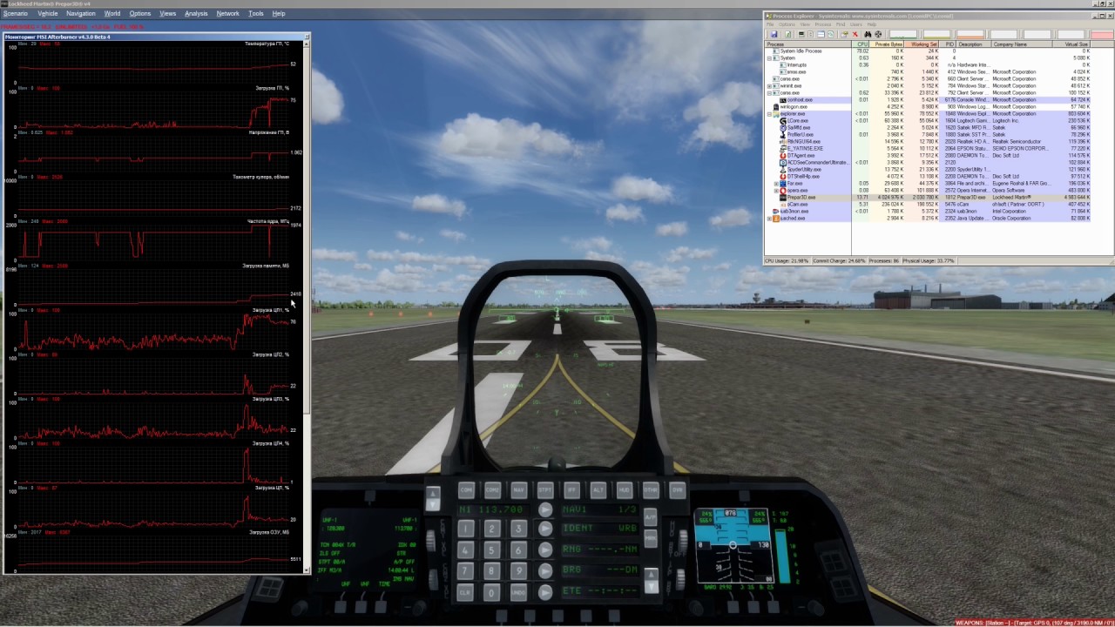Open the World menu in Prepar3D

point(112,13)
